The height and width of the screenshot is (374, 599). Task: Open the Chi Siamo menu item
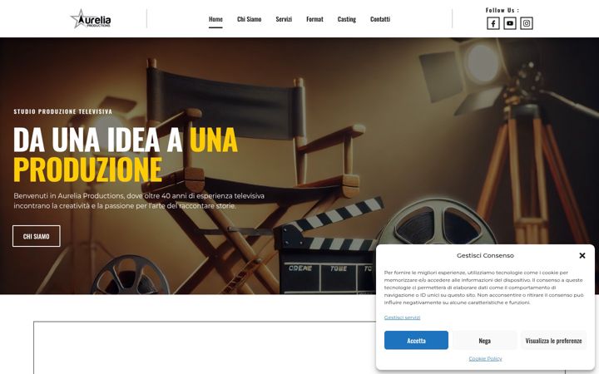tap(249, 19)
